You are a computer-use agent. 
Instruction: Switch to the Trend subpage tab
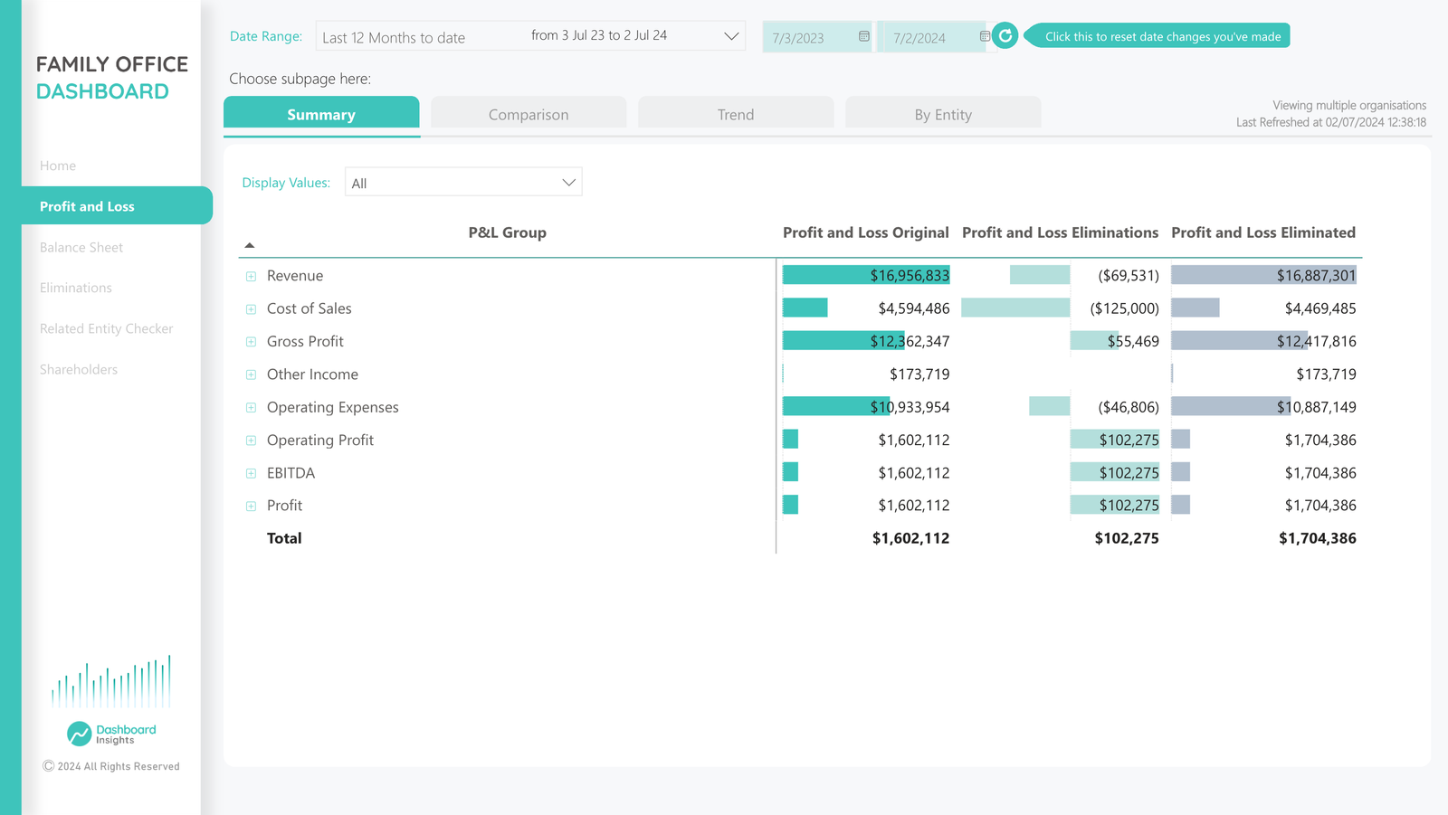pos(735,114)
